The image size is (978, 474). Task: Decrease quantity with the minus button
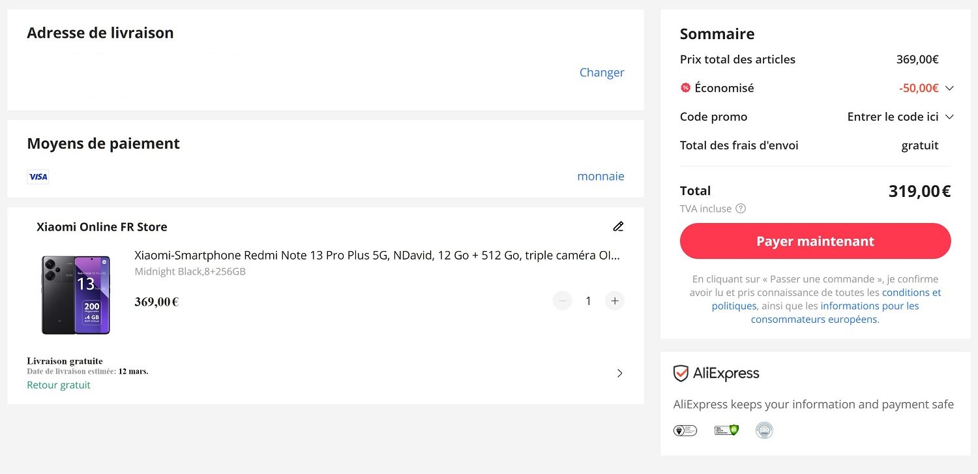click(562, 301)
